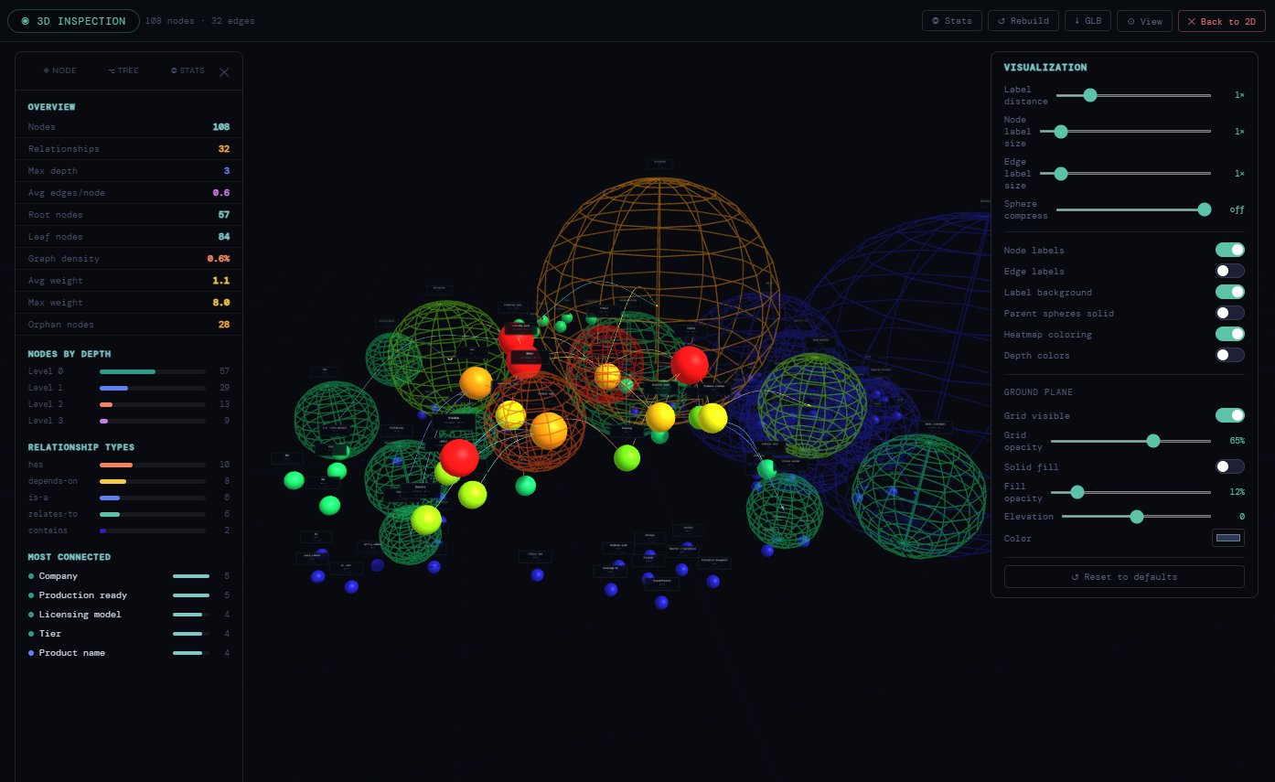Disable the Node labels toggle
Image resolution: width=1275 pixels, height=782 pixels.
[x=1230, y=249]
